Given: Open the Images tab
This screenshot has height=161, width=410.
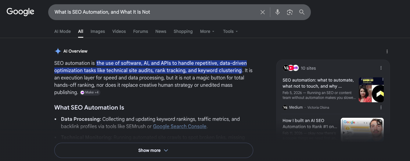Looking at the screenshot, I should 98,31.
